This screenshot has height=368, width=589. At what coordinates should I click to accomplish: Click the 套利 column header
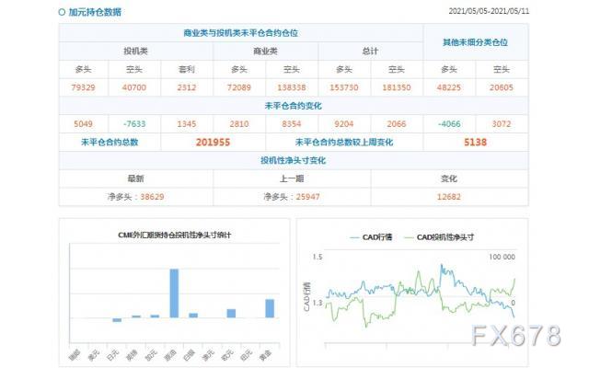[x=187, y=70]
